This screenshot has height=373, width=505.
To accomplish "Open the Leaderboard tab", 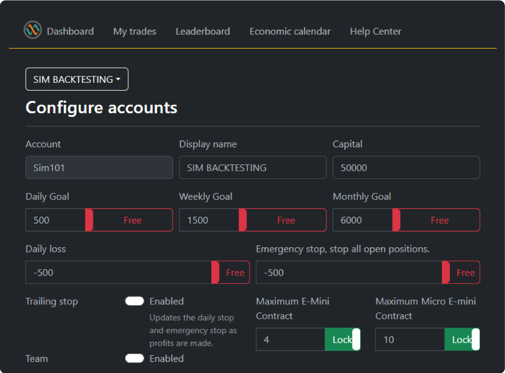I will coord(202,31).
